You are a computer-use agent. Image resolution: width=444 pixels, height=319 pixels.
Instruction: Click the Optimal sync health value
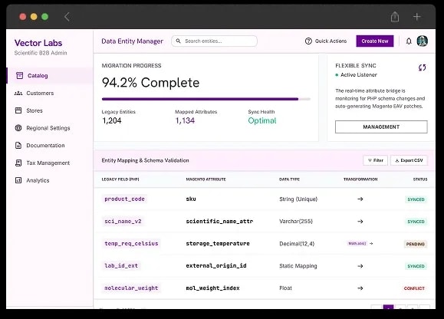(262, 120)
